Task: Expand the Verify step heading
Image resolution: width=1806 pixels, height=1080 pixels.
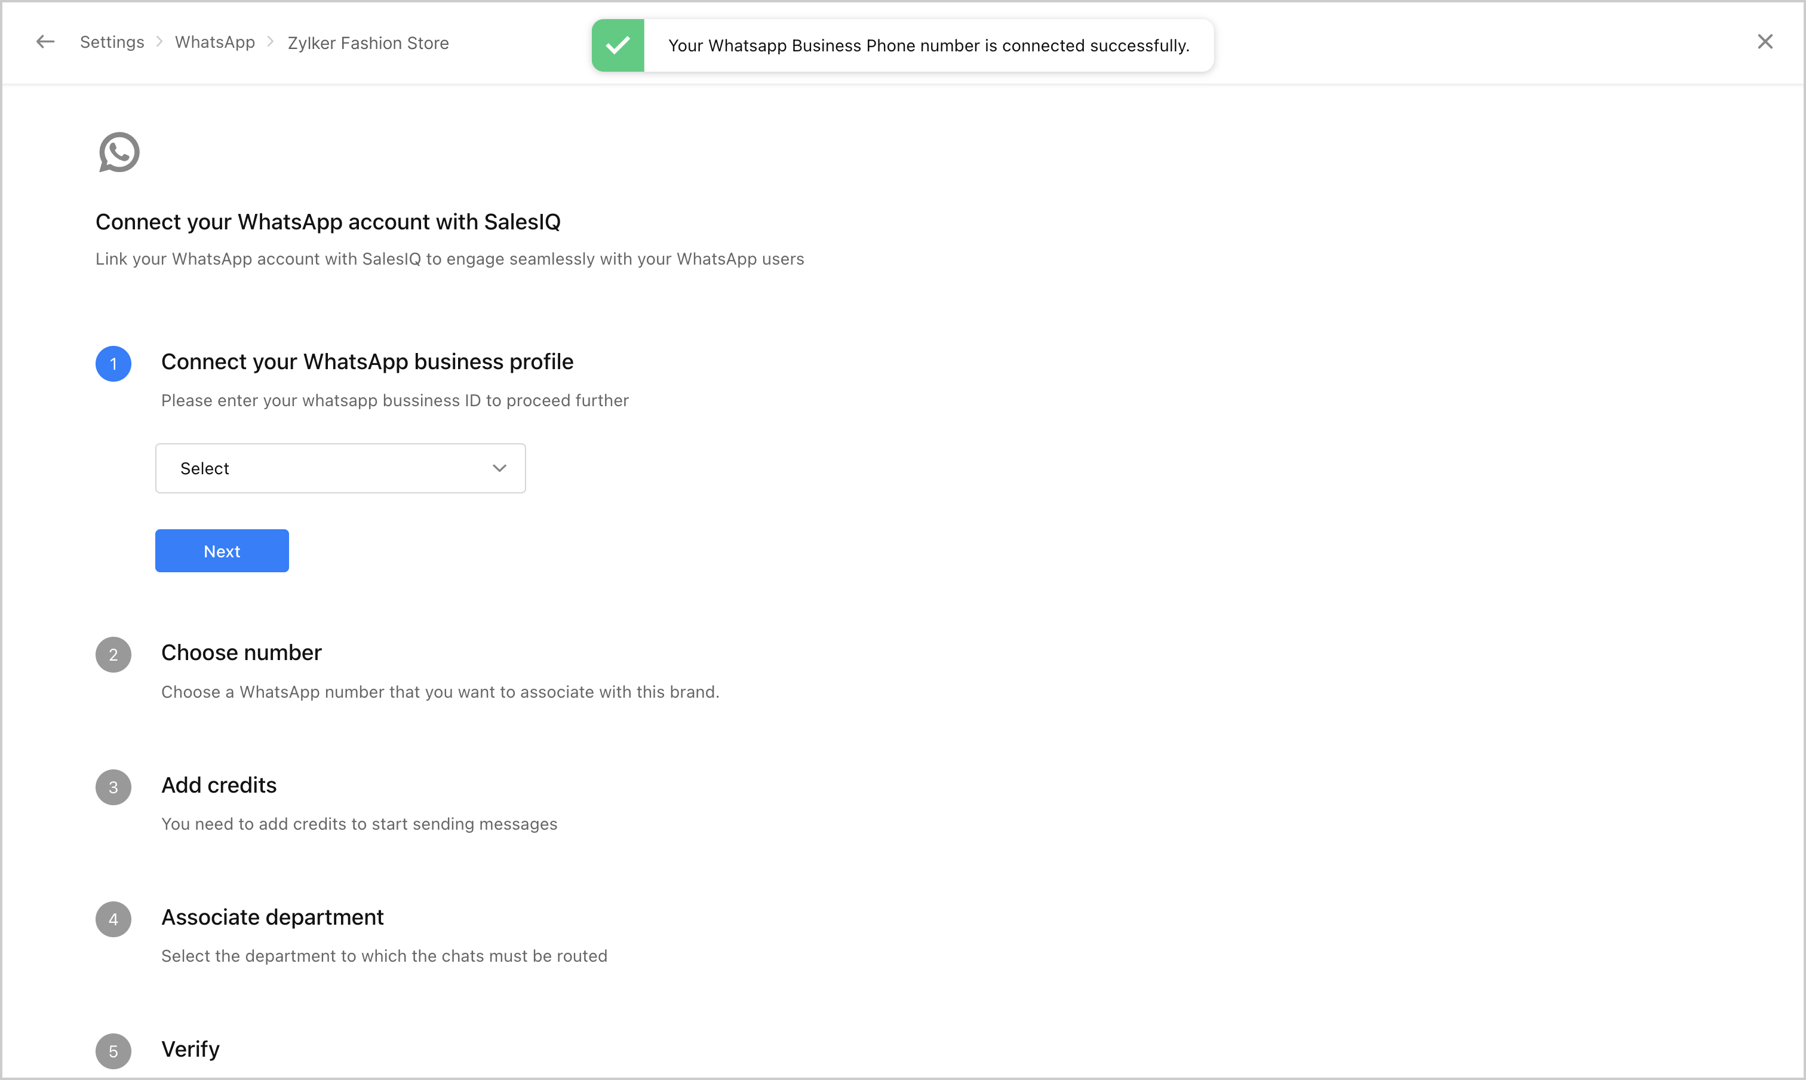Action: click(x=191, y=1050)
